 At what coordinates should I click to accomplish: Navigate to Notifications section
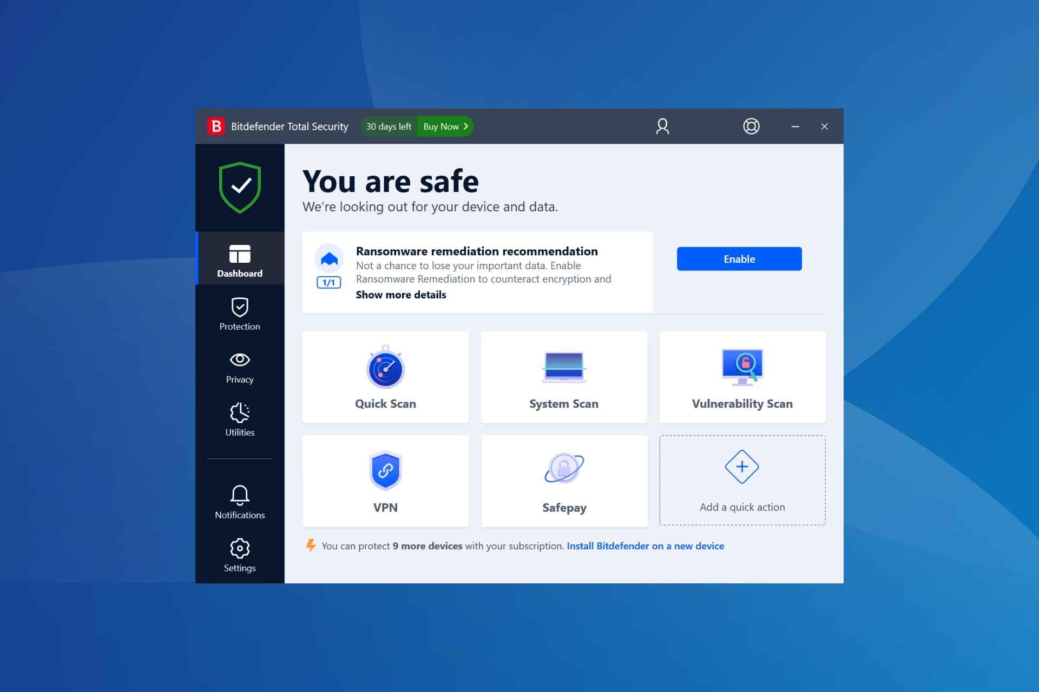point(240,503)
